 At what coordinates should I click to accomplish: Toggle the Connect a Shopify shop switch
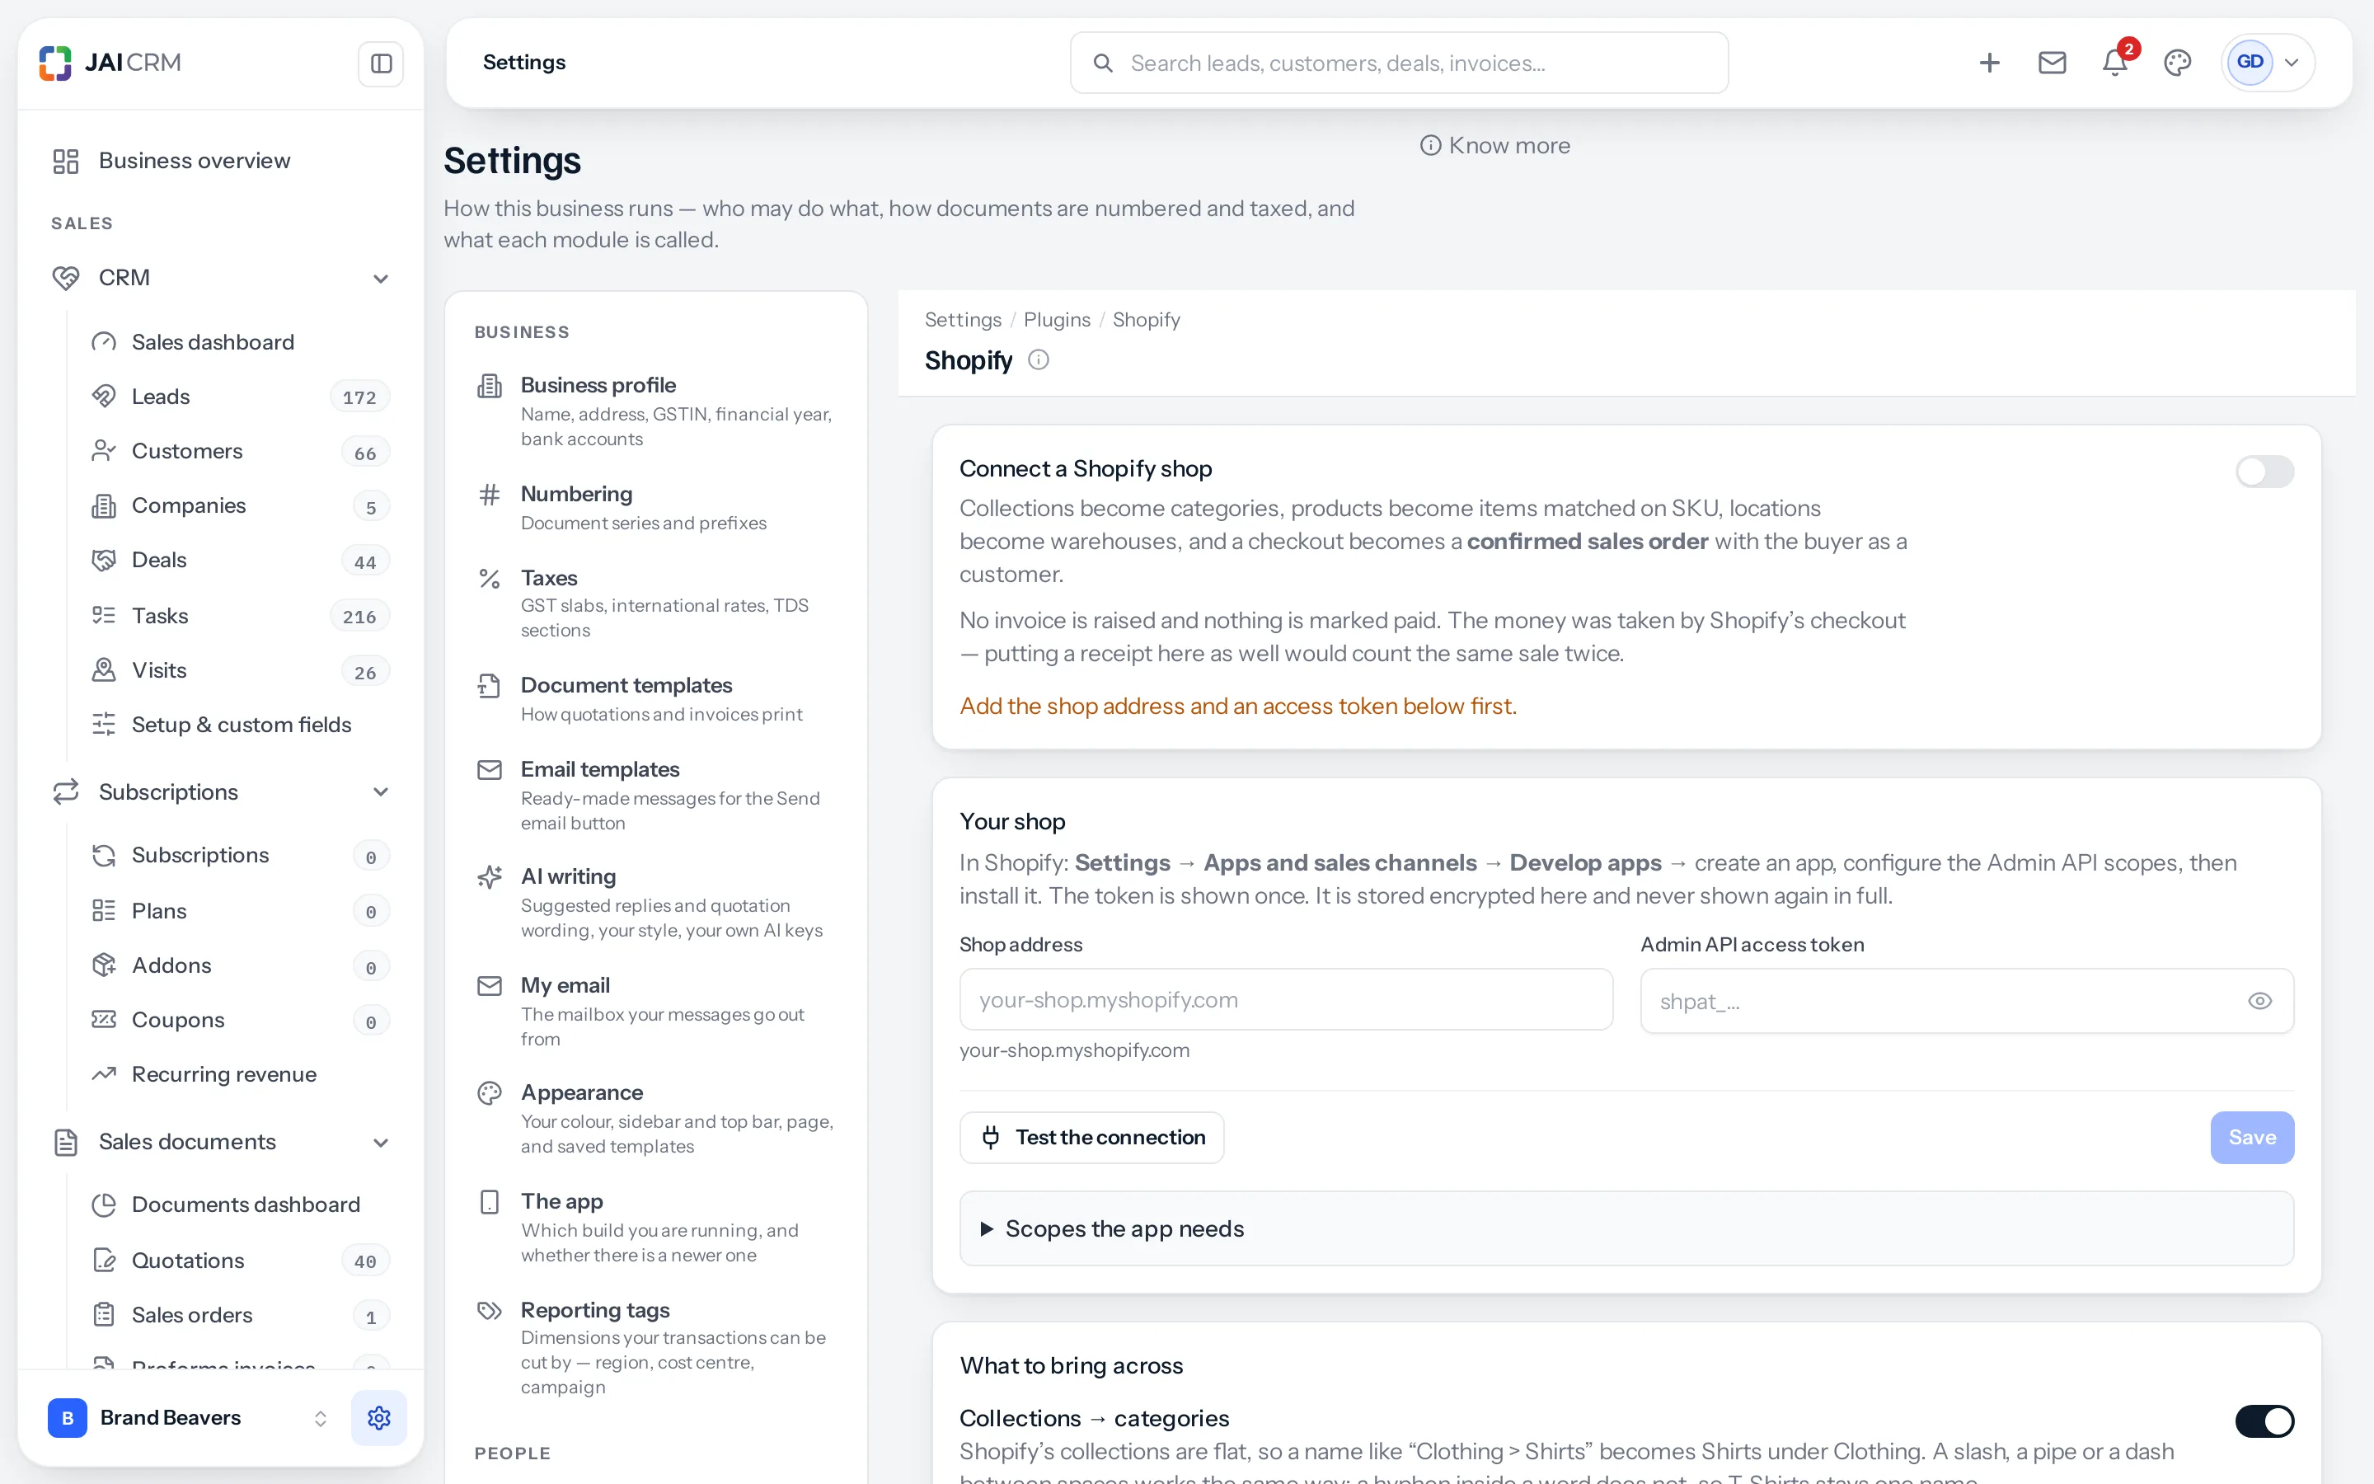coord(2264,471)
